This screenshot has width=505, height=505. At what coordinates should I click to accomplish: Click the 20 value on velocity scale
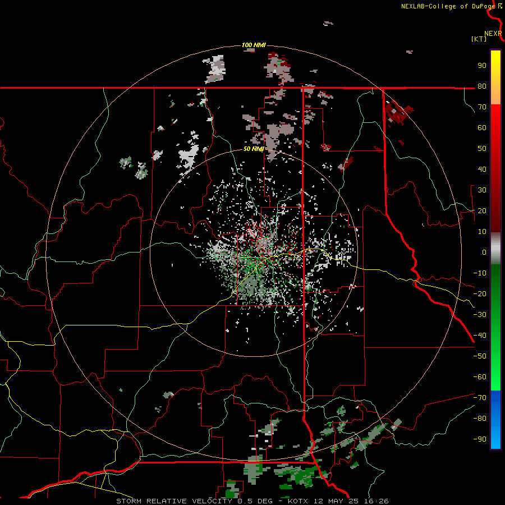482,210
